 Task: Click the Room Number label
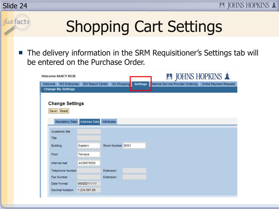[x=113, y=146]
